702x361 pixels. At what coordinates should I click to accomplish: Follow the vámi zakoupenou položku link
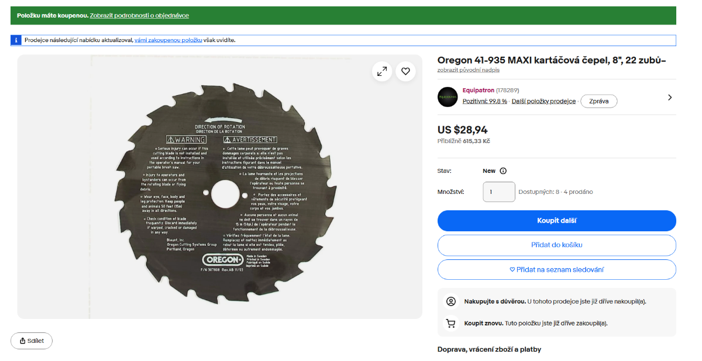coord(168,40)
